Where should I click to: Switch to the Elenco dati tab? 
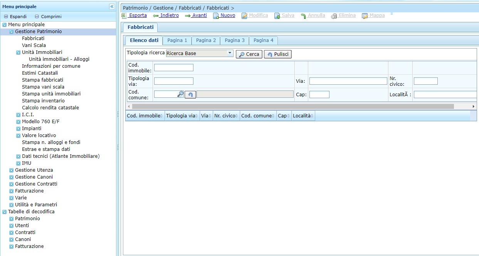[144, 40]
